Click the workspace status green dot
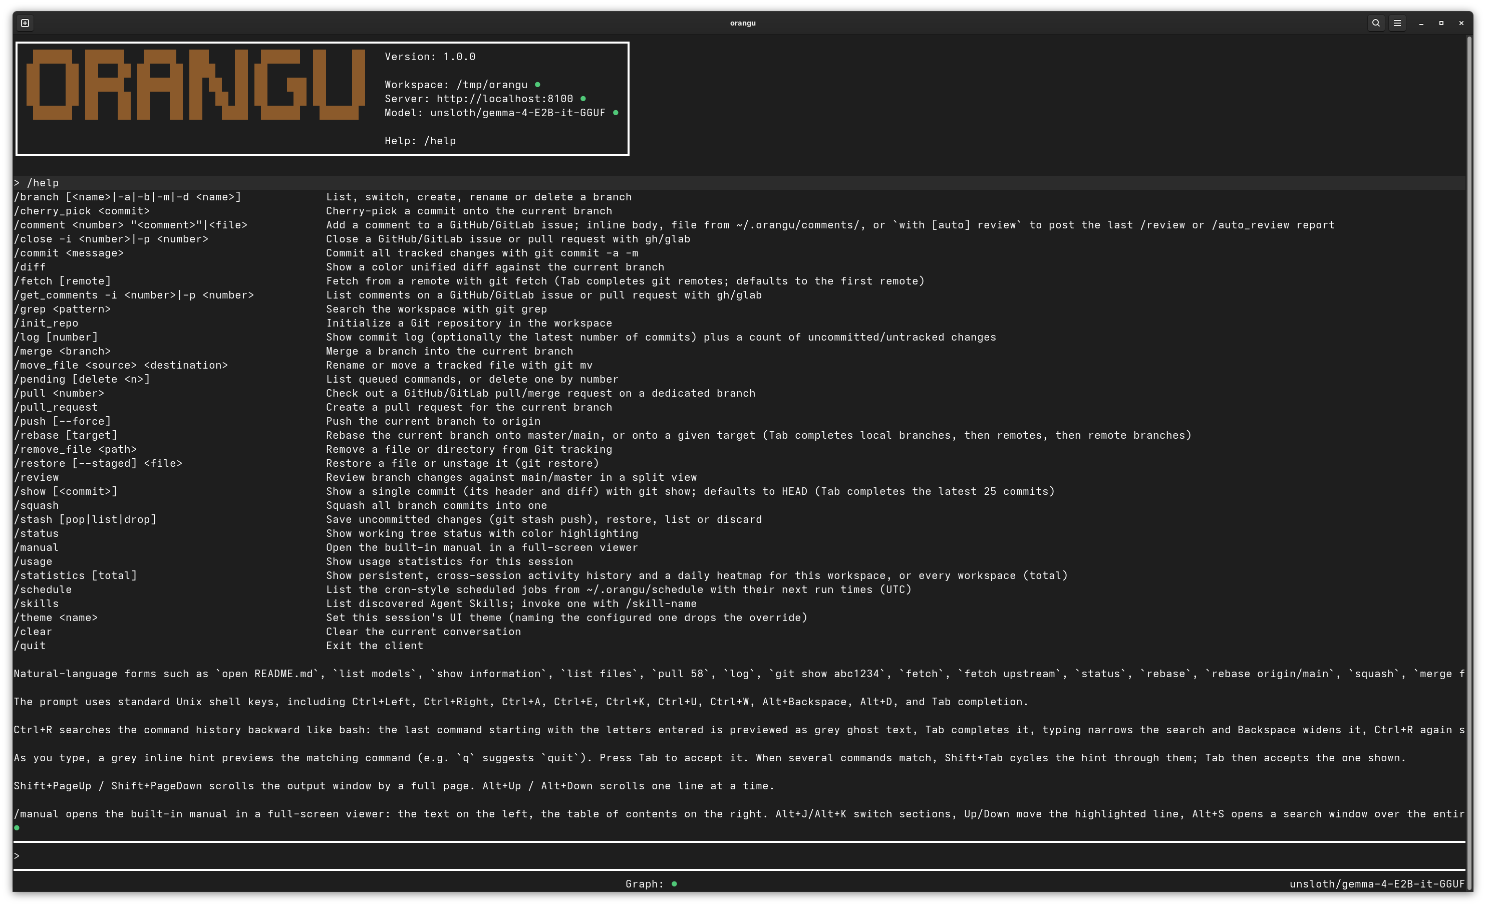Viewport: 1486px width, 906px height. click(537, 85)
